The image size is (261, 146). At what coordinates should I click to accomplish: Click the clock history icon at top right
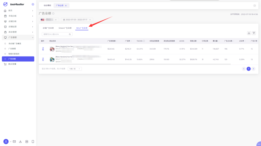(255, 6)
